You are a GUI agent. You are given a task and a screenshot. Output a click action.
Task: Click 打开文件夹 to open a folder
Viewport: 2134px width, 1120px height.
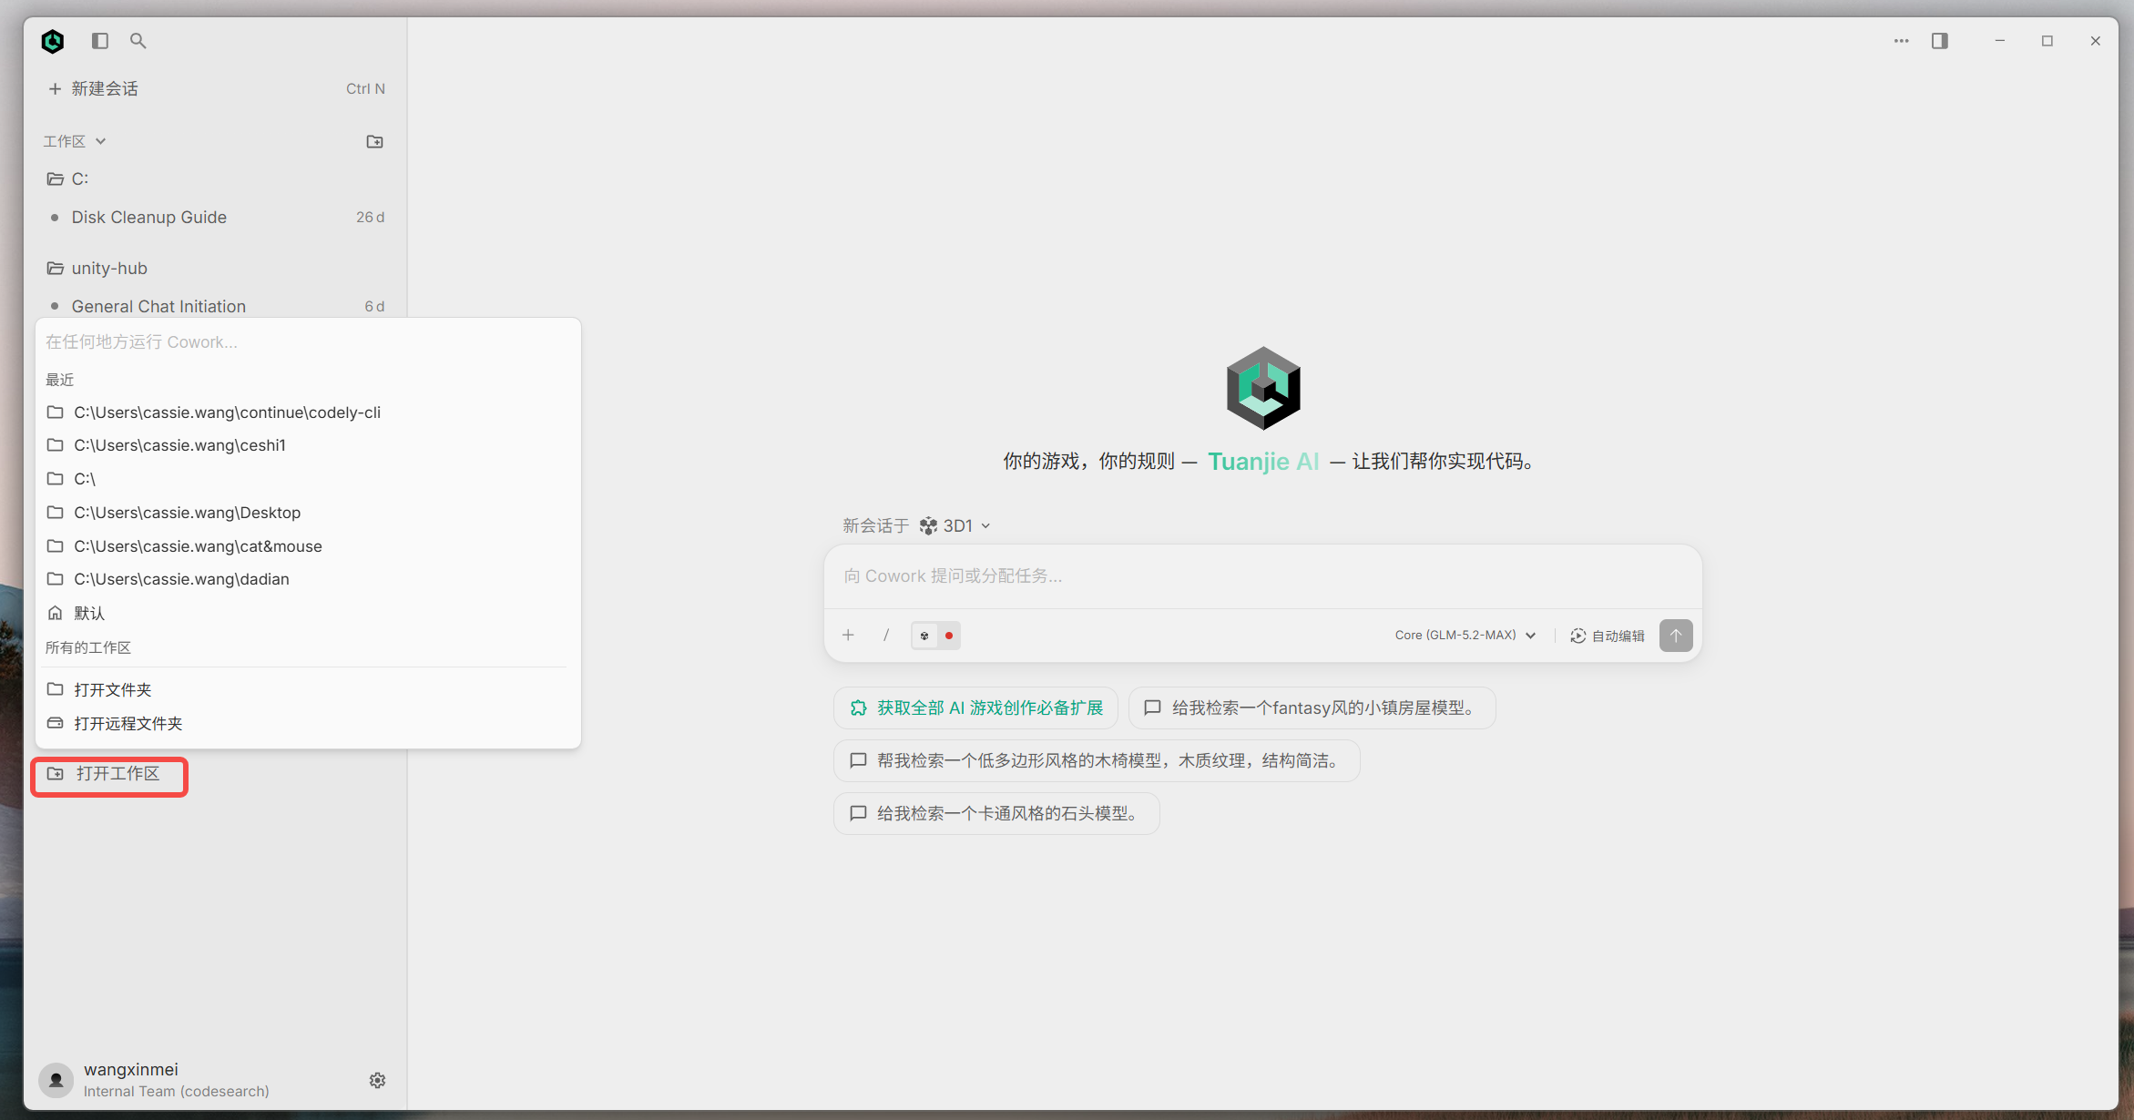click(308, 689)
